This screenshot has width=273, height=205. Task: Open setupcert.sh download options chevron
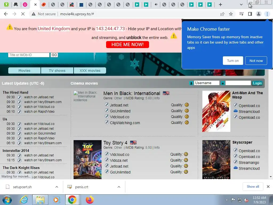(57, 187)
